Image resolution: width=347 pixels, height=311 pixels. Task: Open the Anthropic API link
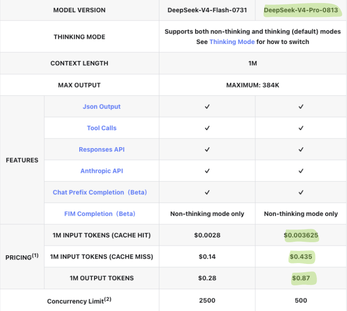pos(101,171)
